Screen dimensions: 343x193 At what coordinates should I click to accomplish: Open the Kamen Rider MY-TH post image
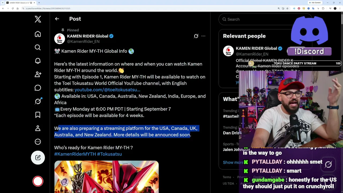106,177
